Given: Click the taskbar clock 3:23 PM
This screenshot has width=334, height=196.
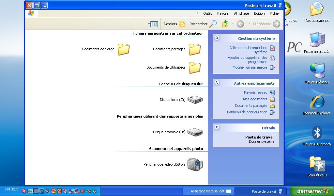Looking at the screenshot, I should (12, 189).
